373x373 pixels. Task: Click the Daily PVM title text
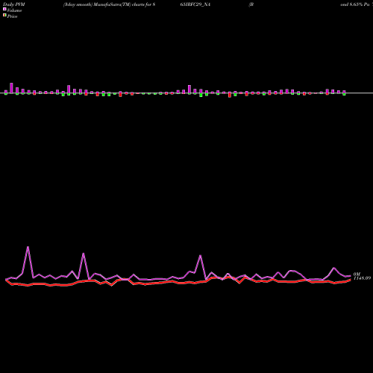pos(14,4)
